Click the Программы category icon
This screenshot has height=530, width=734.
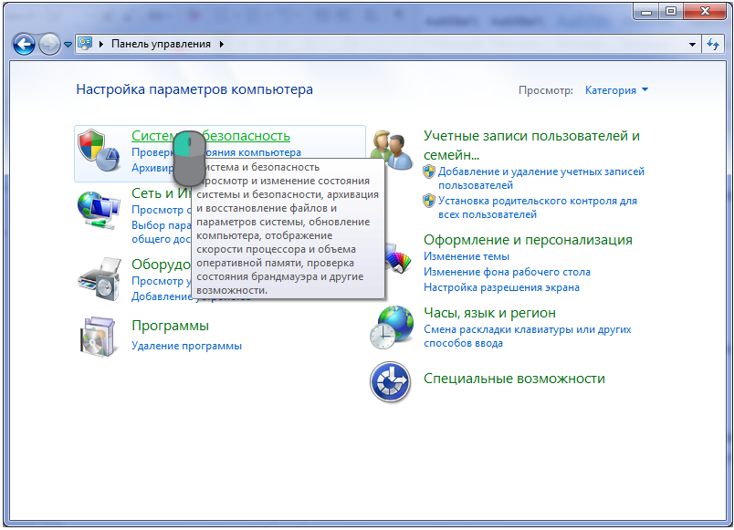pos(99,337)
